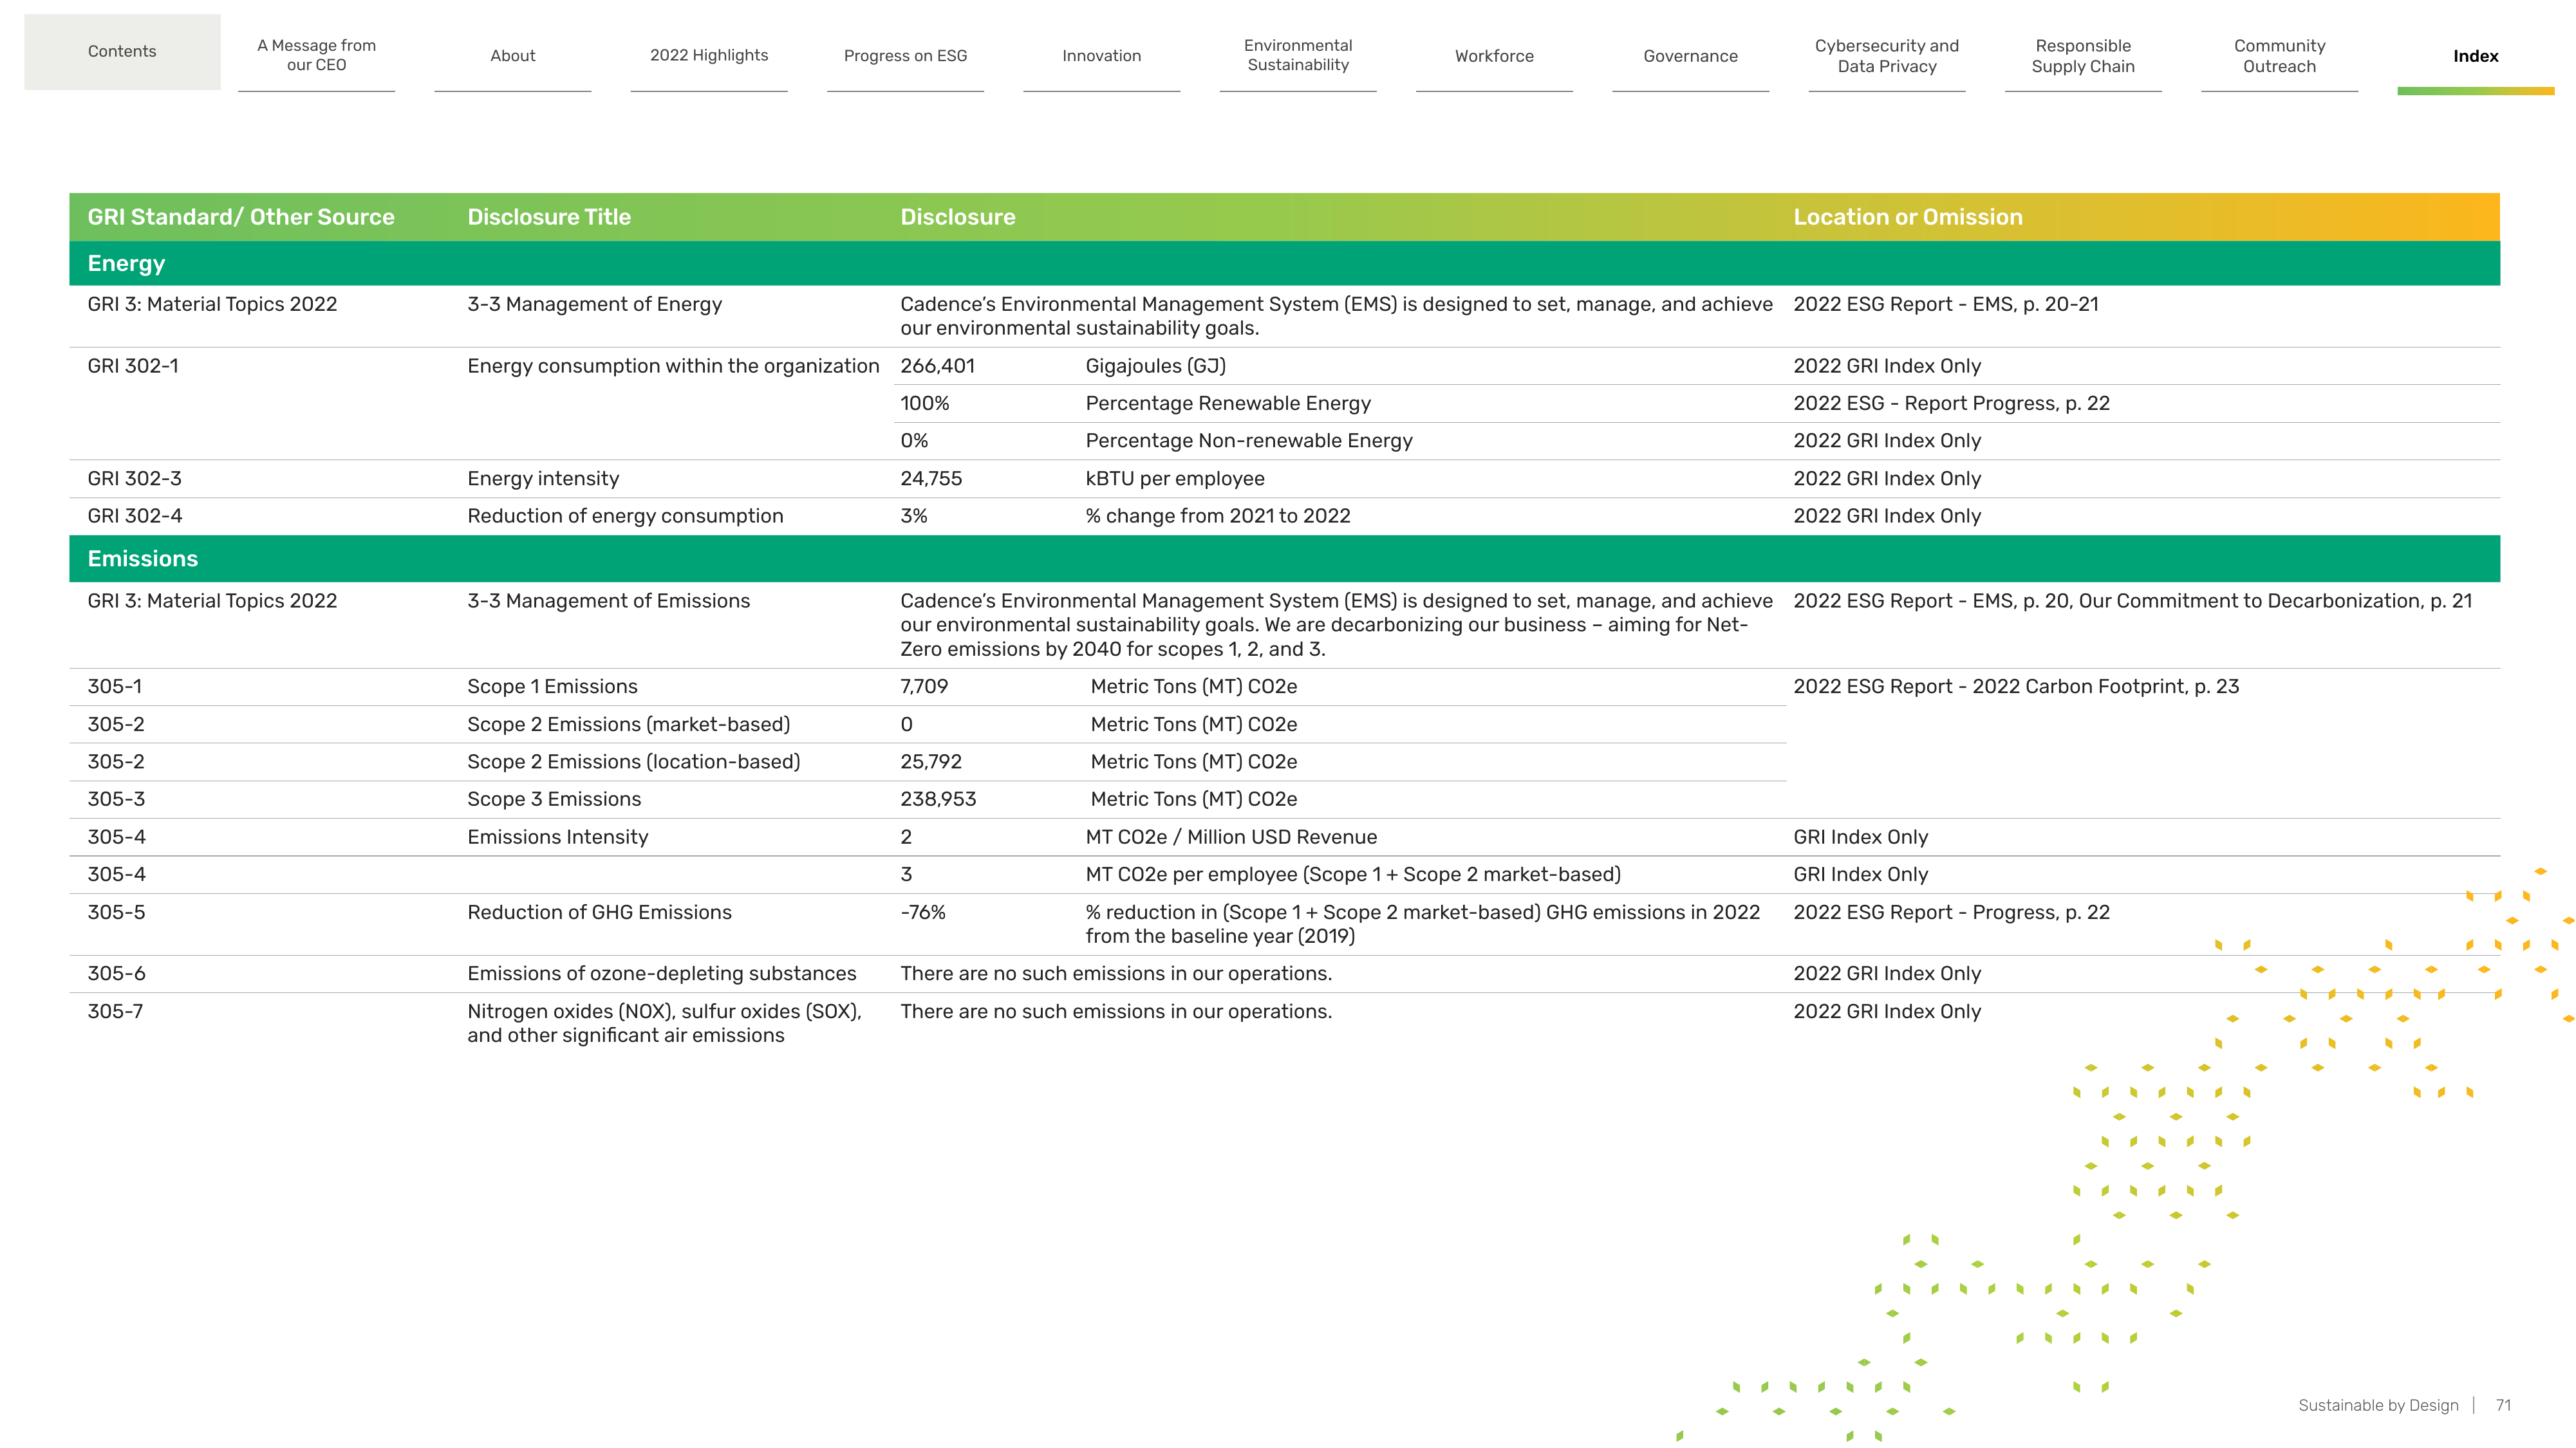The height and width of the screenshot is (1448, 2576).
Task: Open the Workforce tab
Action: (1494, 56)
